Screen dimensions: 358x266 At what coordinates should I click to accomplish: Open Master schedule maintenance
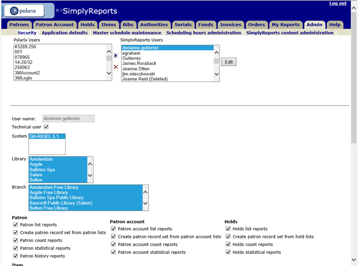point(127,33)
